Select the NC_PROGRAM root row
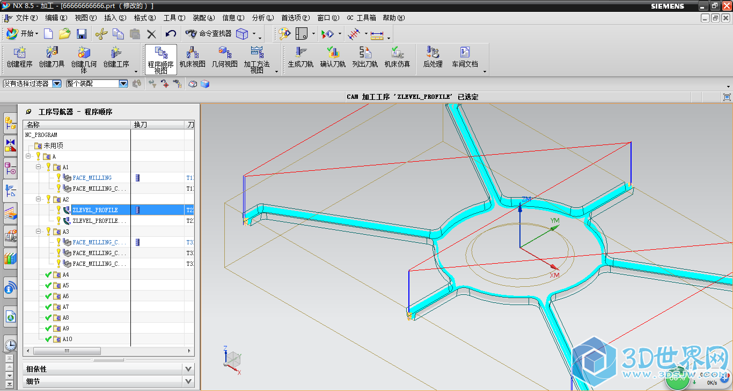This screenshot has height=391, width=733. [41, 135]
